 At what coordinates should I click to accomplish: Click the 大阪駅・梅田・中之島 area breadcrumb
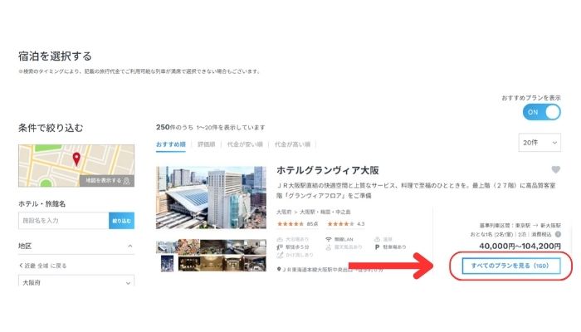325,212
